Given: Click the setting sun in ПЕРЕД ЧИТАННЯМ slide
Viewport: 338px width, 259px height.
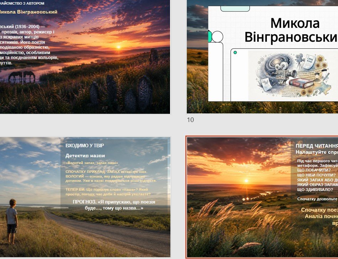Looking at the screenshot, I should pos(247,181).
